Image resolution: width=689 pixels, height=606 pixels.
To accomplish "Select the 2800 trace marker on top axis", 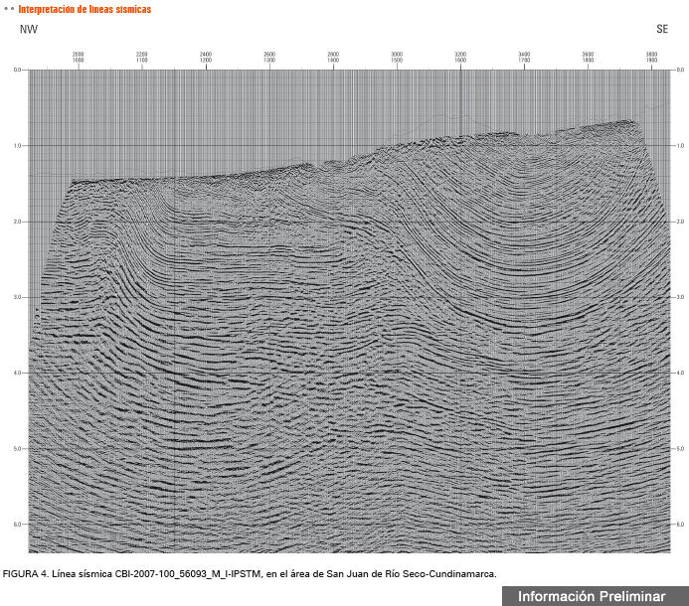I will click(x=333, y=54).
